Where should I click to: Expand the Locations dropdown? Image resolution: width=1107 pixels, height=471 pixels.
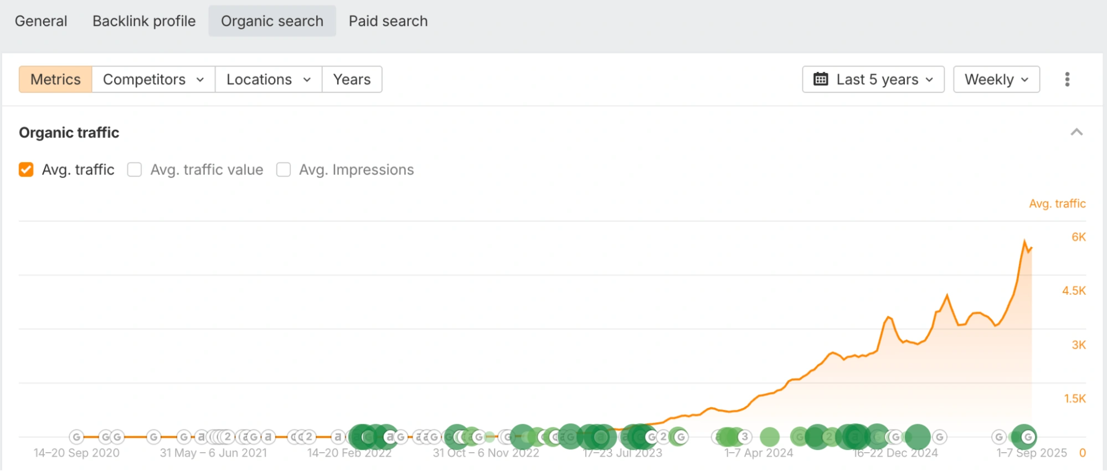click(x=268, y=79)
